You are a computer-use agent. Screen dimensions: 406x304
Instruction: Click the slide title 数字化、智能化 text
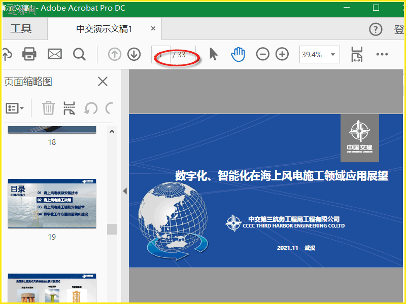[282, 176]
